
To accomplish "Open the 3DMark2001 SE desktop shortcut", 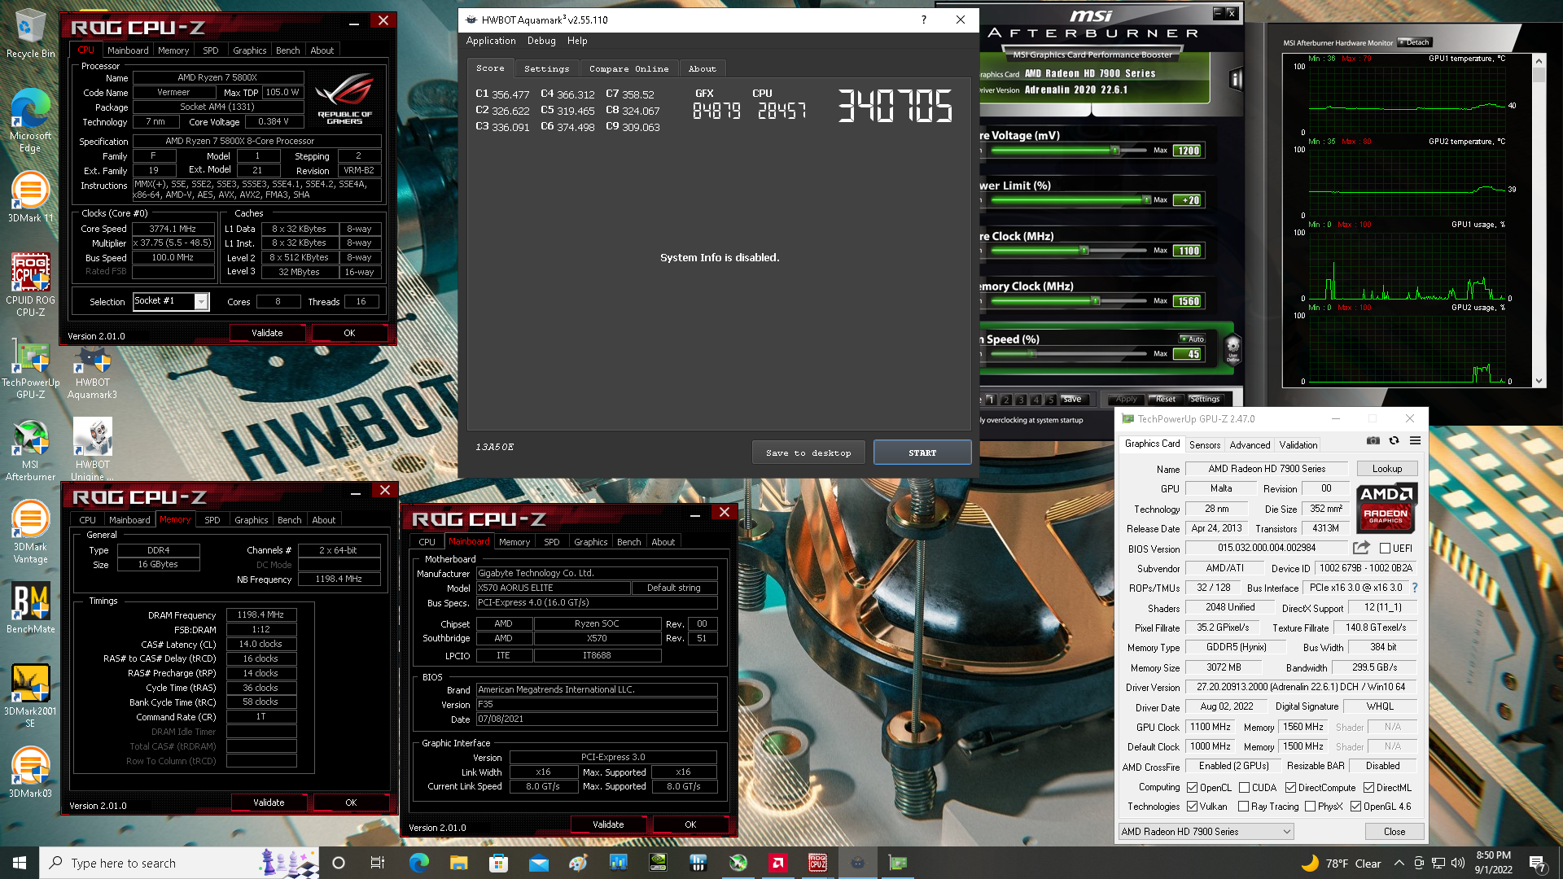I will coord(30,696).
